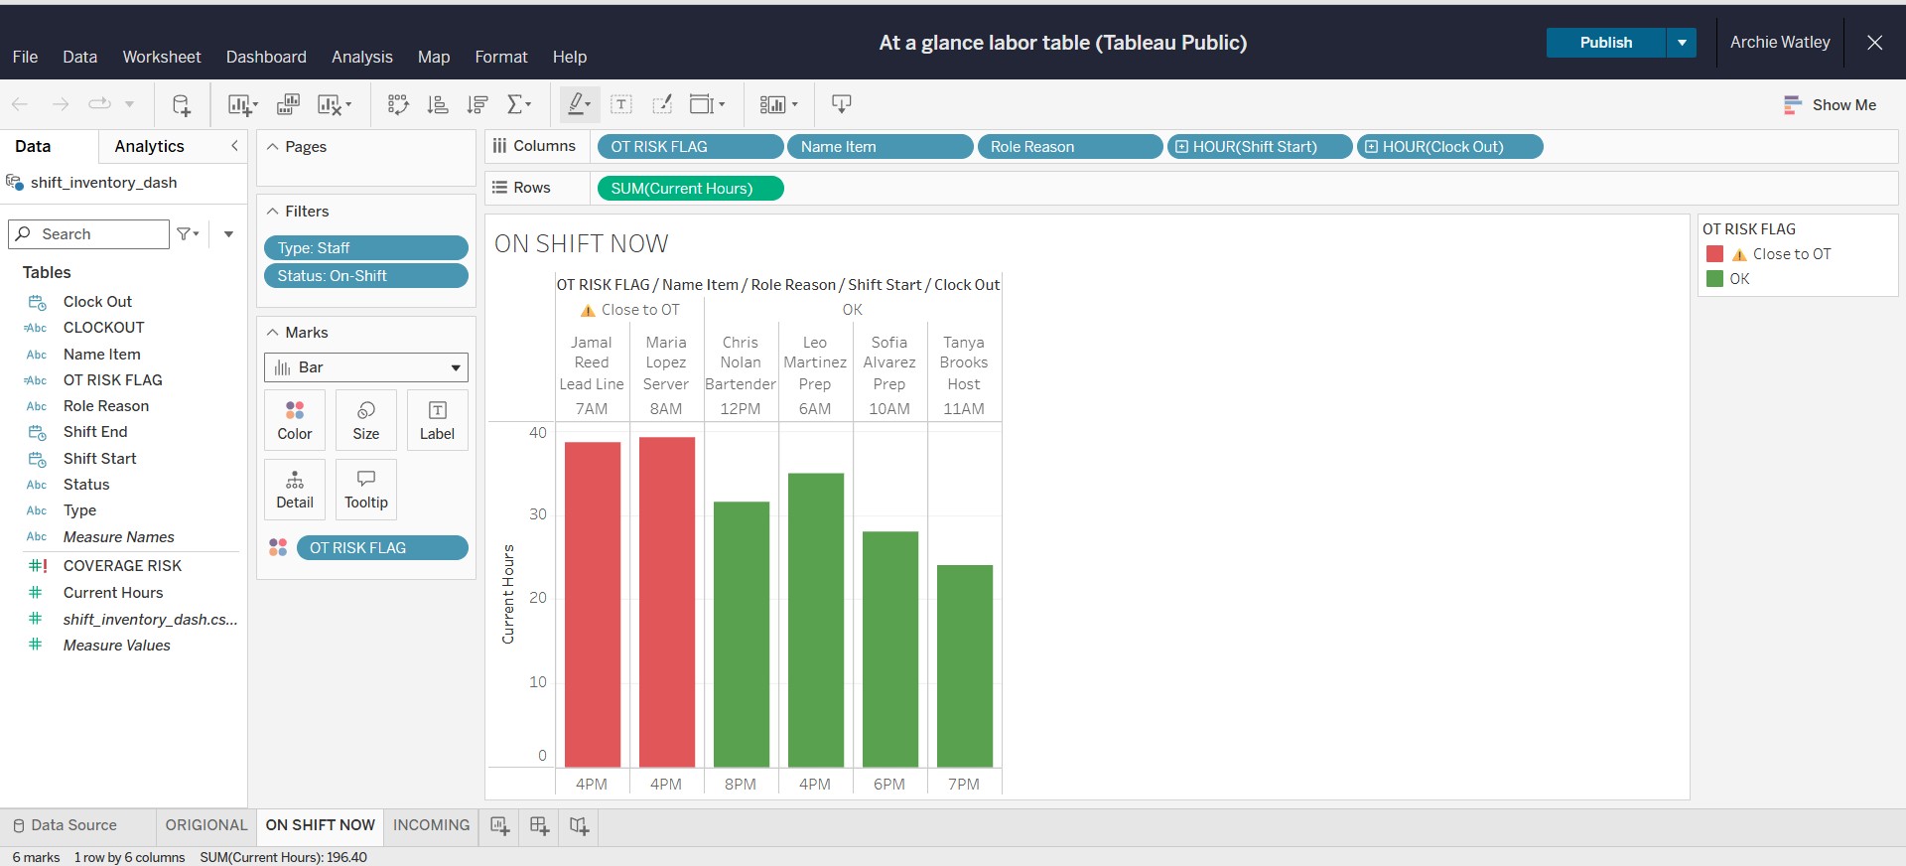Click the Publish button
Image resolution: width=1906 pixels, height=866 pixels.
(1605, 43)
